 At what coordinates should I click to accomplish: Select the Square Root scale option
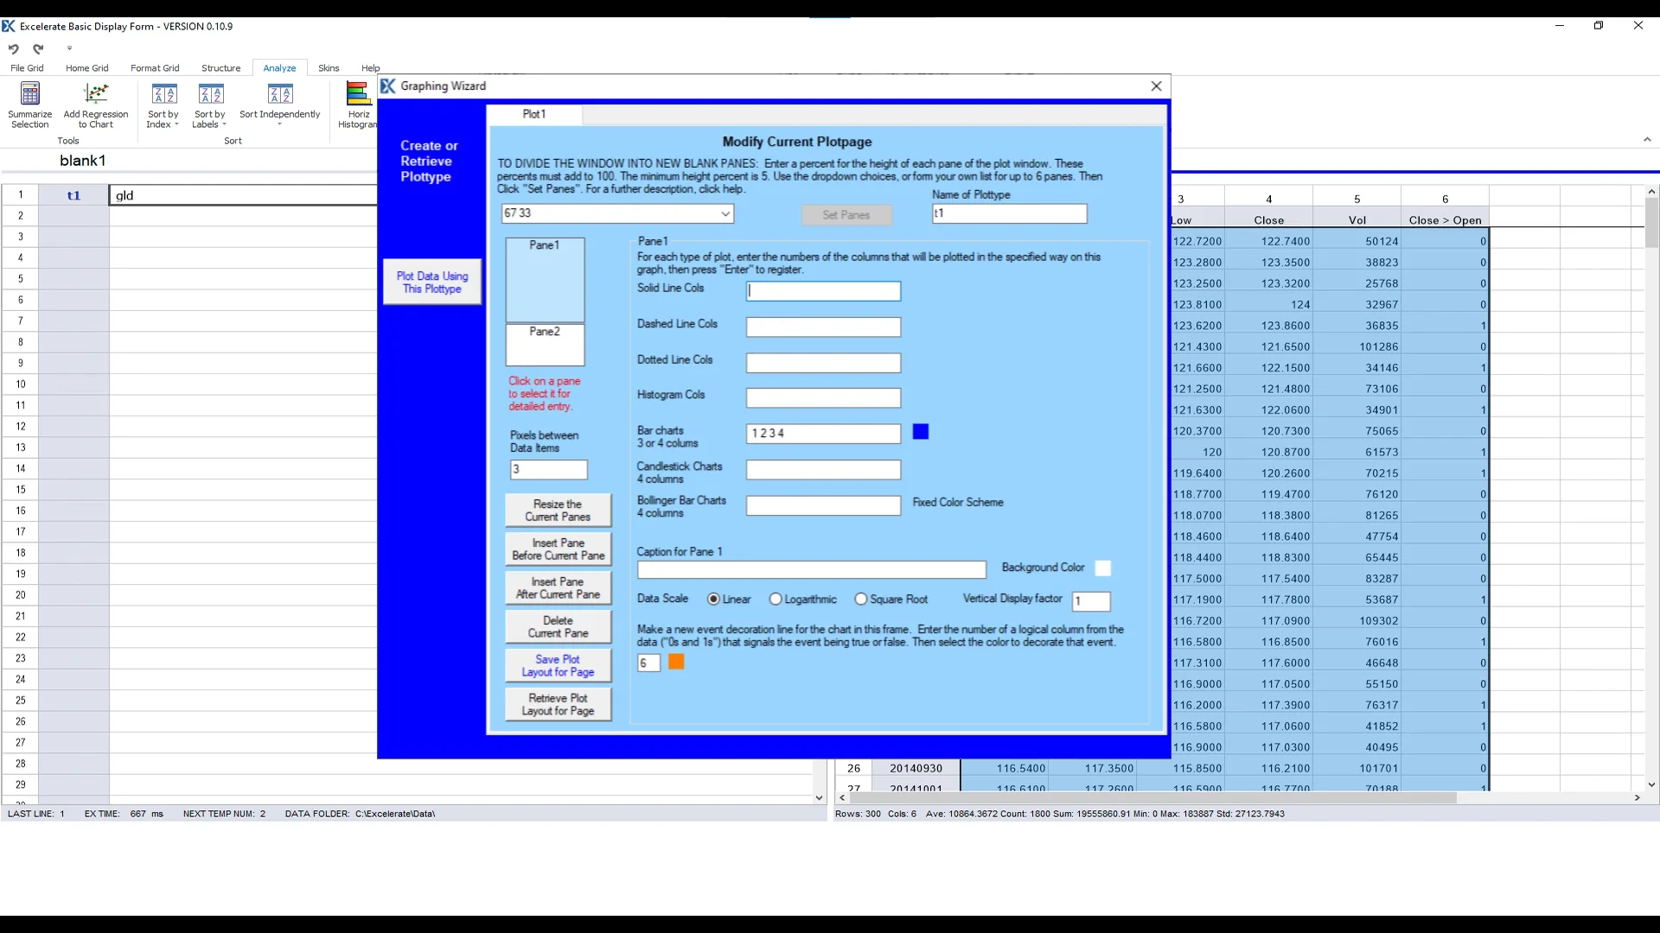tap(861, 600)
